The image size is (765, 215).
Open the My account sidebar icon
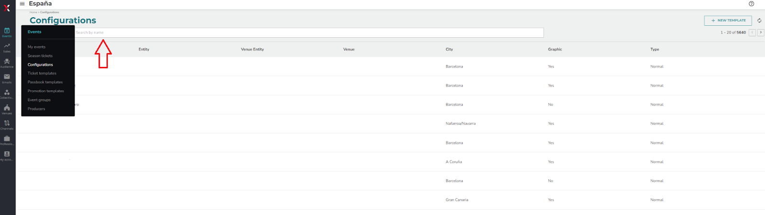click(7, 156)
